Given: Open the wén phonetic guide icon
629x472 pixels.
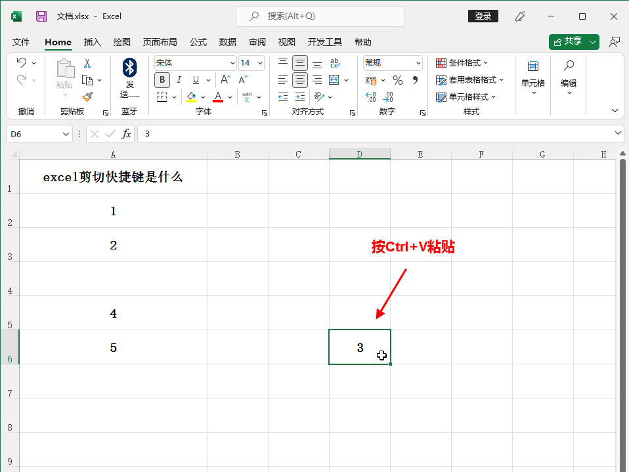Looking at the screenshot, I should click(247, 97).
